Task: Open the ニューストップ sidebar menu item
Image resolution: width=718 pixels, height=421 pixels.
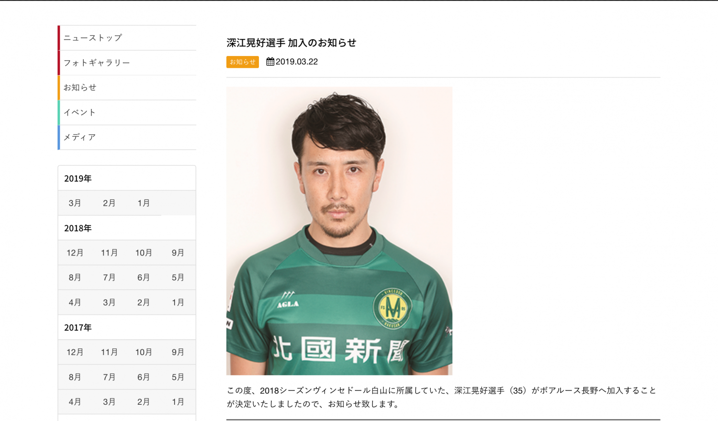Action: (127, 38)
